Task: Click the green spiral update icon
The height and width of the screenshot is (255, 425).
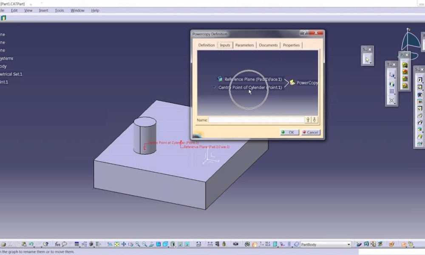Action: click(247, 244)
